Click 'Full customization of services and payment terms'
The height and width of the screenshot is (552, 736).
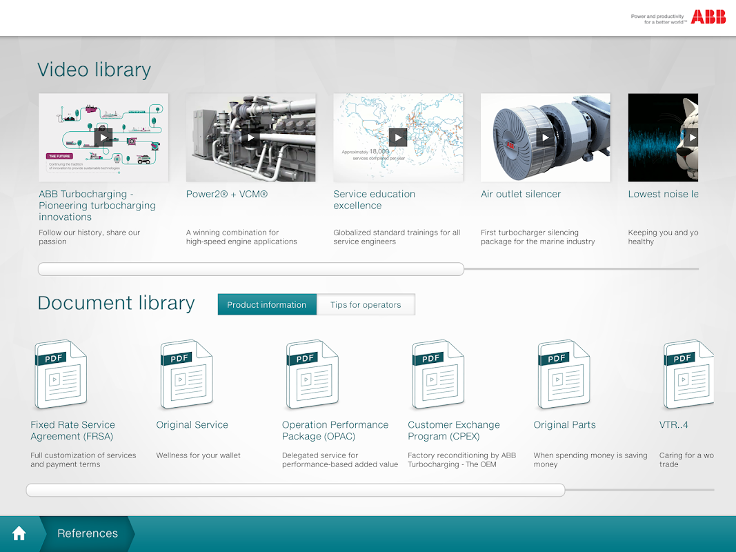coord(83,460)
